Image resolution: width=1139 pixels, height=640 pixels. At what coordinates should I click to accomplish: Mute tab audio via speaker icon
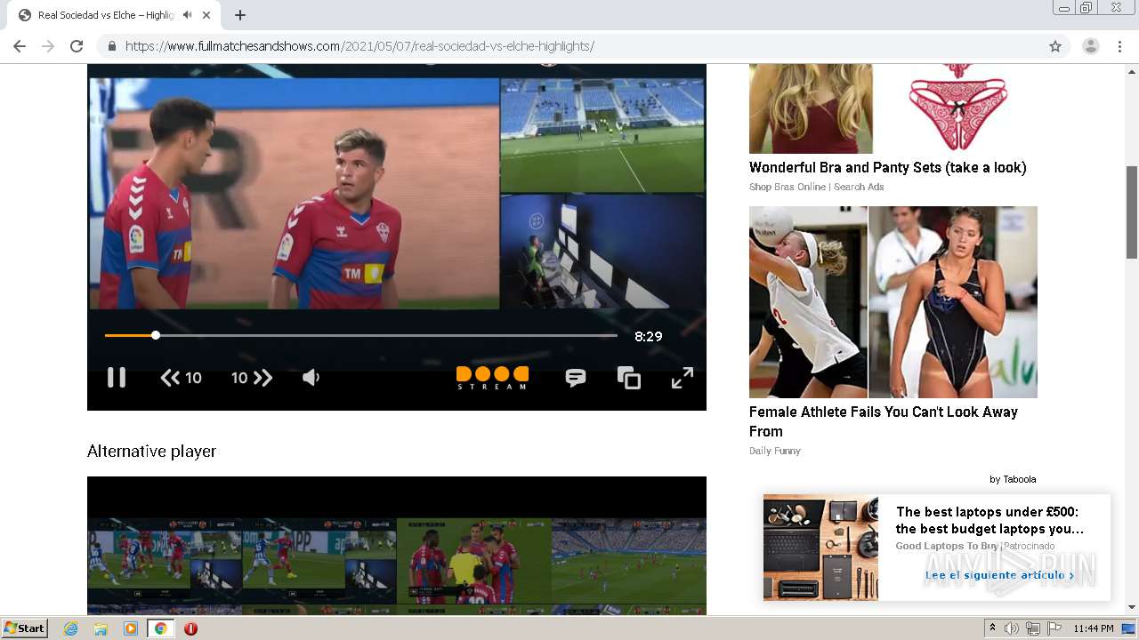(187, 15)
